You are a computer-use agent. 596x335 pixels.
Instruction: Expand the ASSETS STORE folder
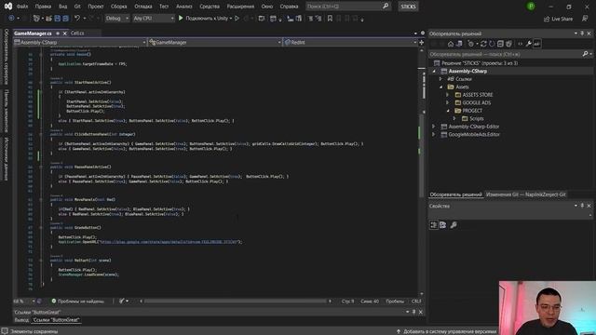pos(447,95)
